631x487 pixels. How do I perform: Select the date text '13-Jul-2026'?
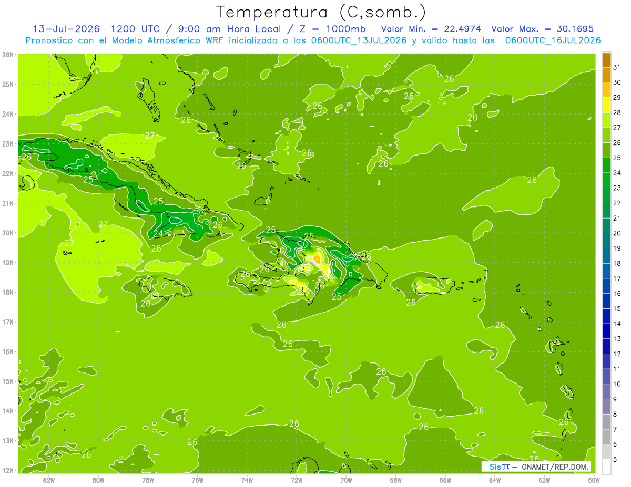tap(66, 28)
